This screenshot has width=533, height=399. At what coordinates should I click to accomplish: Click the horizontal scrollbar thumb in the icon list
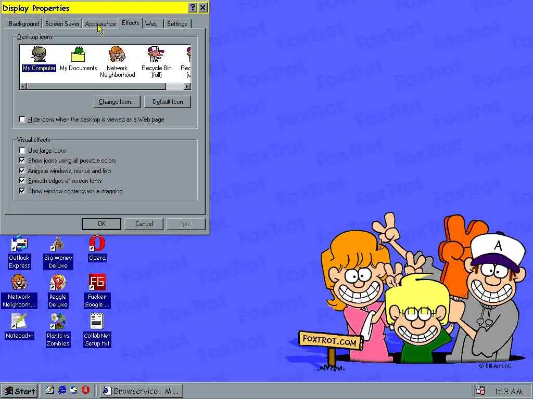coord(96,87)
